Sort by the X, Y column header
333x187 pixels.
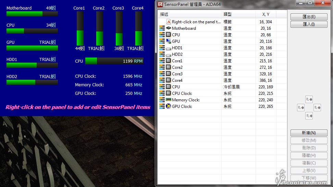click(x=266, y=14)
